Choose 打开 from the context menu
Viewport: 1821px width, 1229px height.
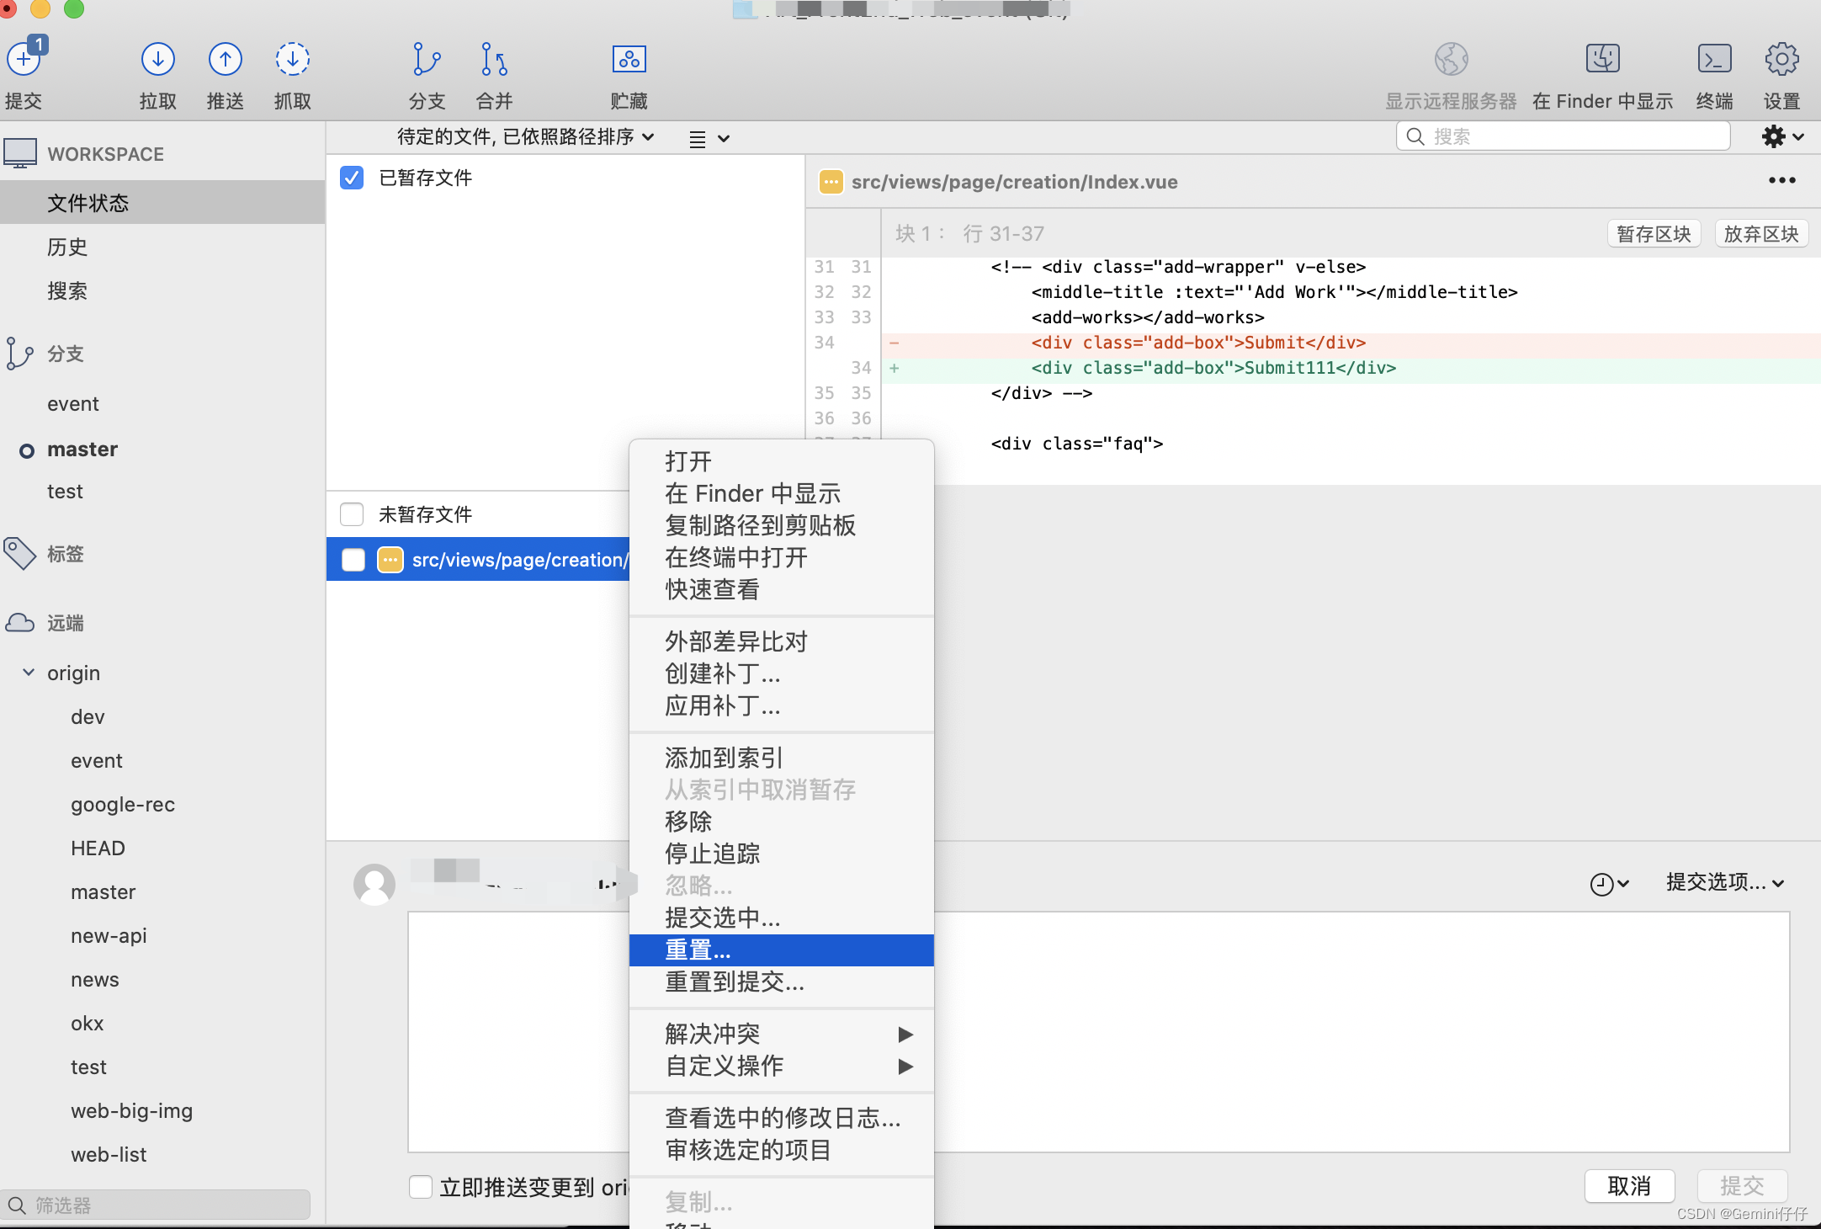782,461
